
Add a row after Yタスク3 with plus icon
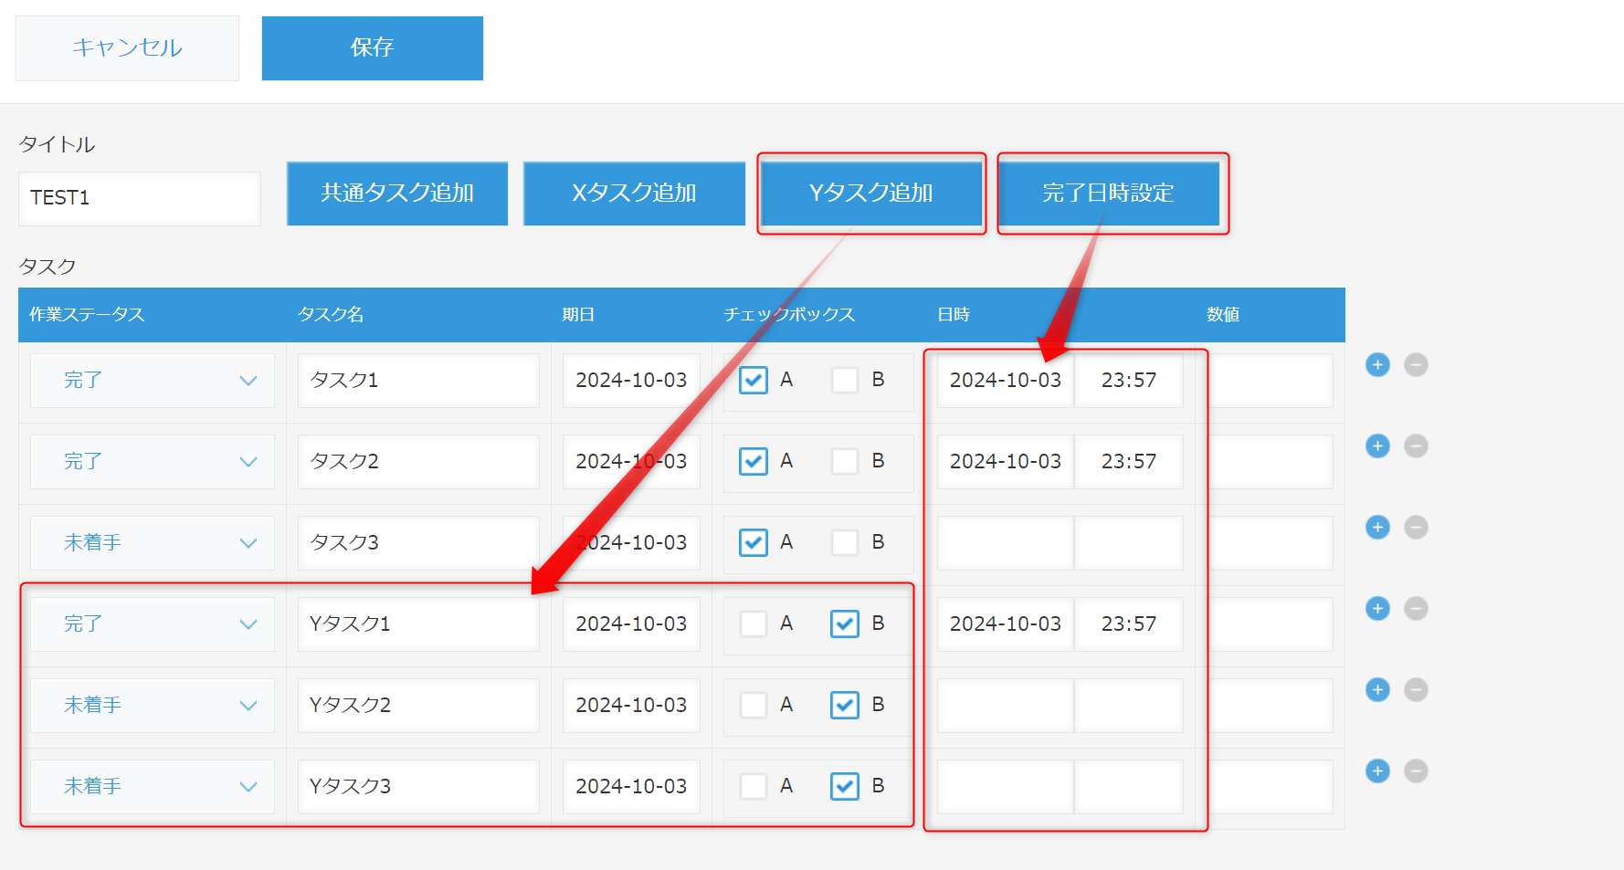tap(1377, 771)
